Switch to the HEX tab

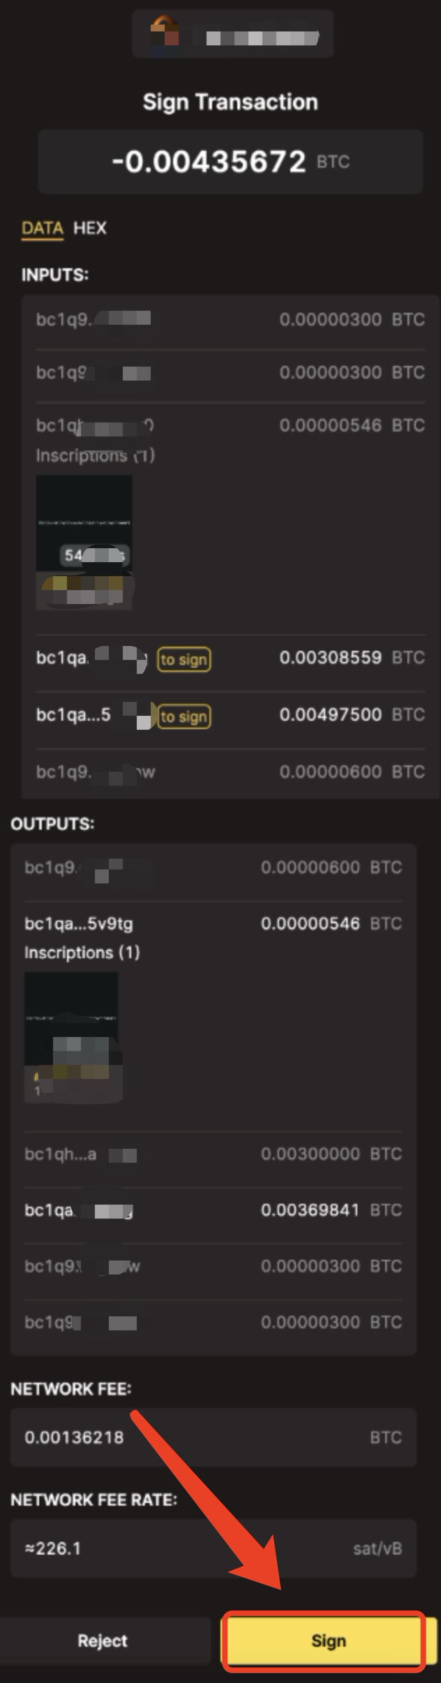(x=90, y=228)
